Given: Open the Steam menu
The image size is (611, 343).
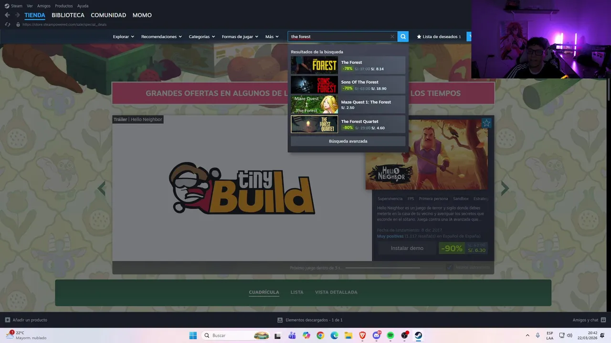Looking at the screenshot, I should click(13, 6).
